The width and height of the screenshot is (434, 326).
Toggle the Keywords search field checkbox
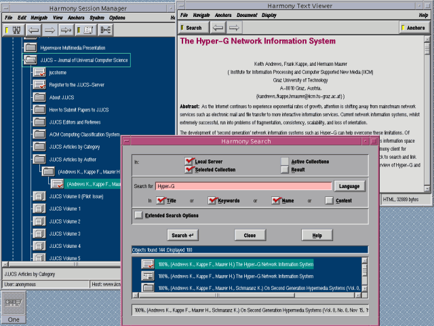tap(212, 200)
